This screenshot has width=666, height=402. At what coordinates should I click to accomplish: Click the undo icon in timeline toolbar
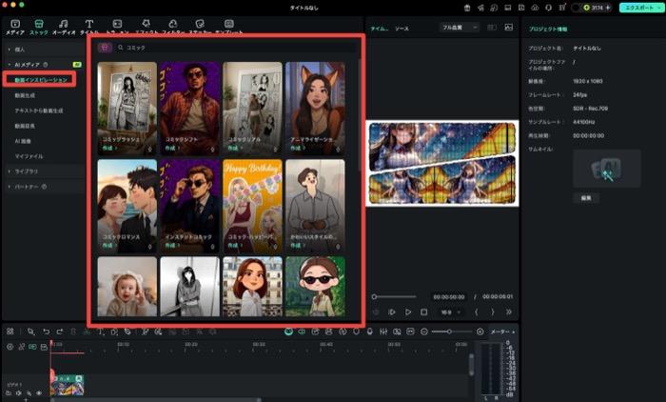[46, 332]
